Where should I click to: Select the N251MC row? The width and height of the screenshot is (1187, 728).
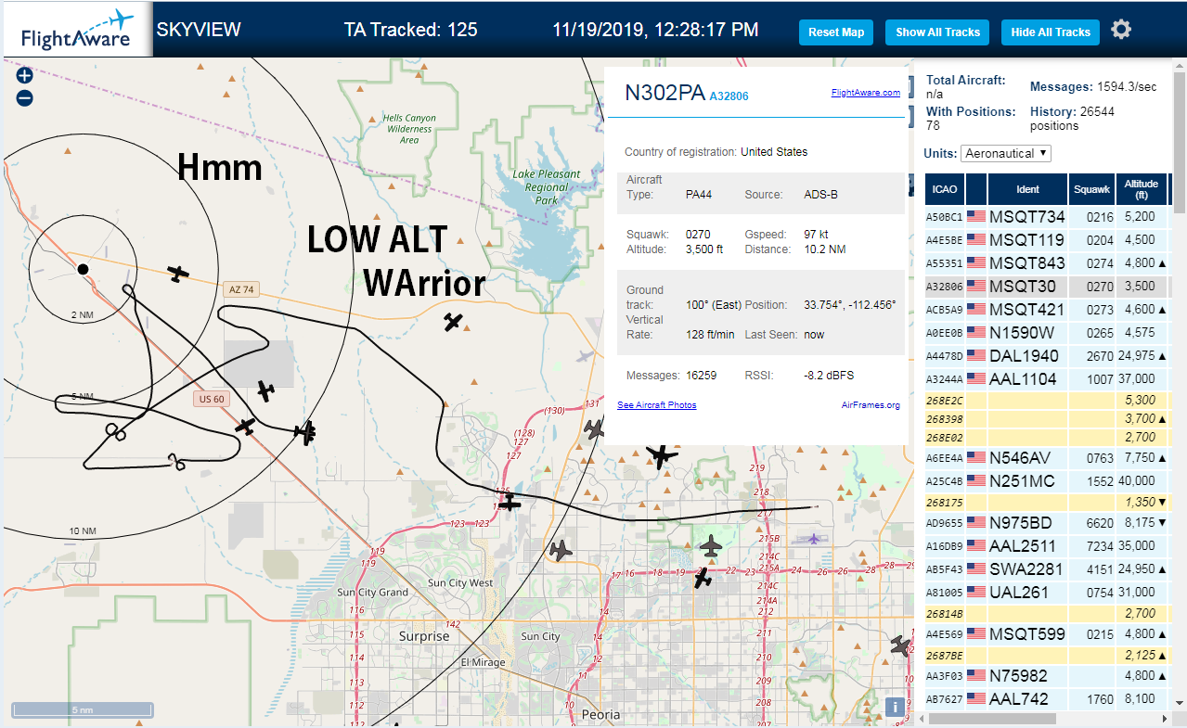[x=1047, y=481]
